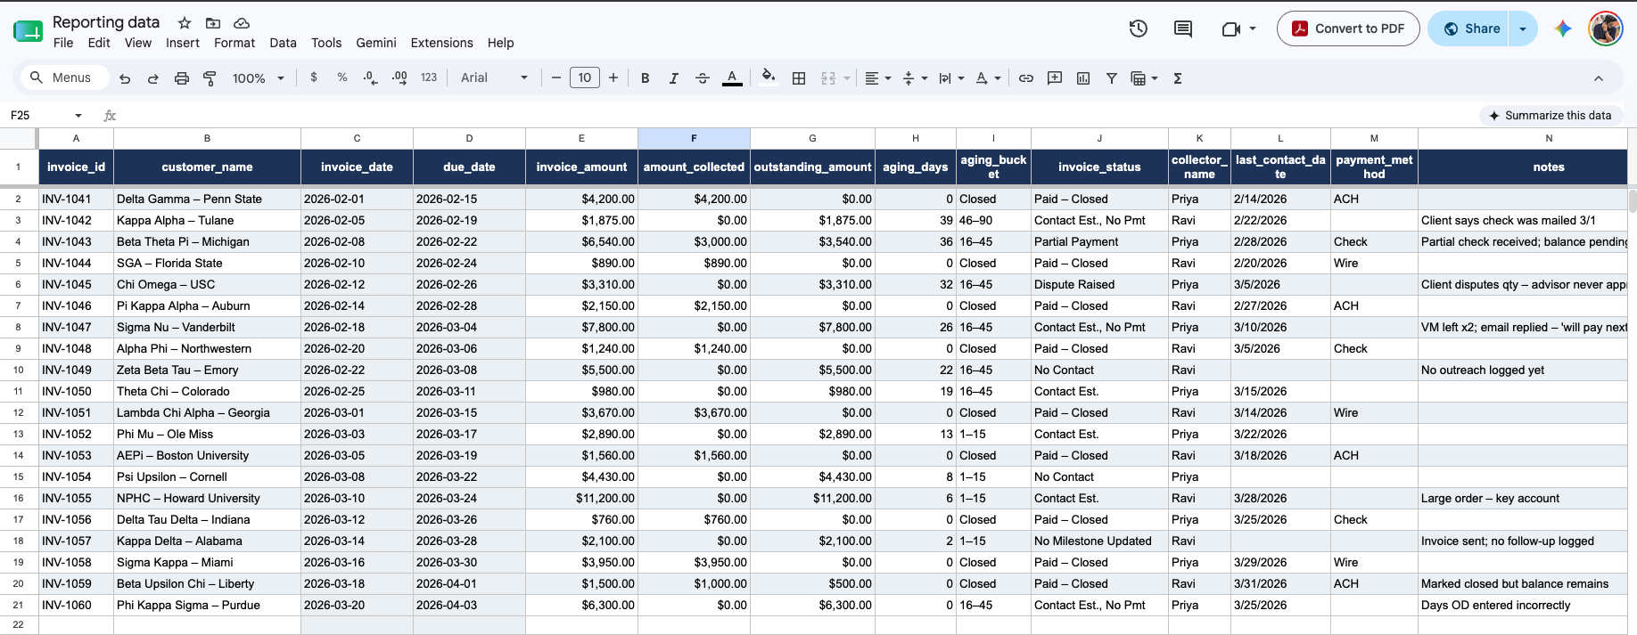Open the Google account avatar

point(1606,28)
